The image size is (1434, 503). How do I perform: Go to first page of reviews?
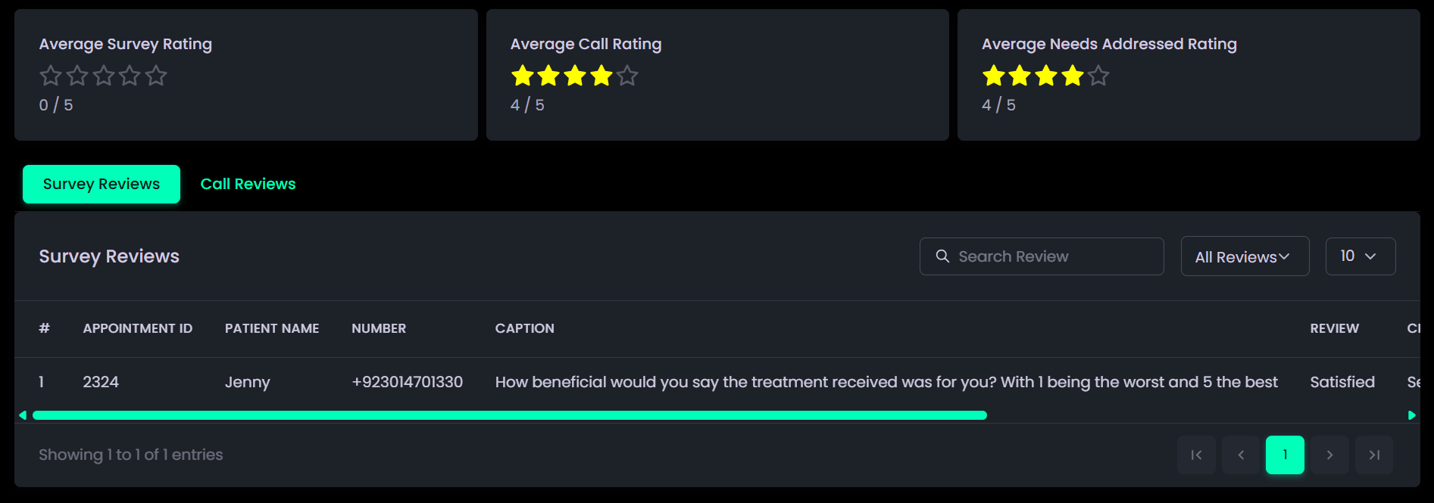[1196, 455]
